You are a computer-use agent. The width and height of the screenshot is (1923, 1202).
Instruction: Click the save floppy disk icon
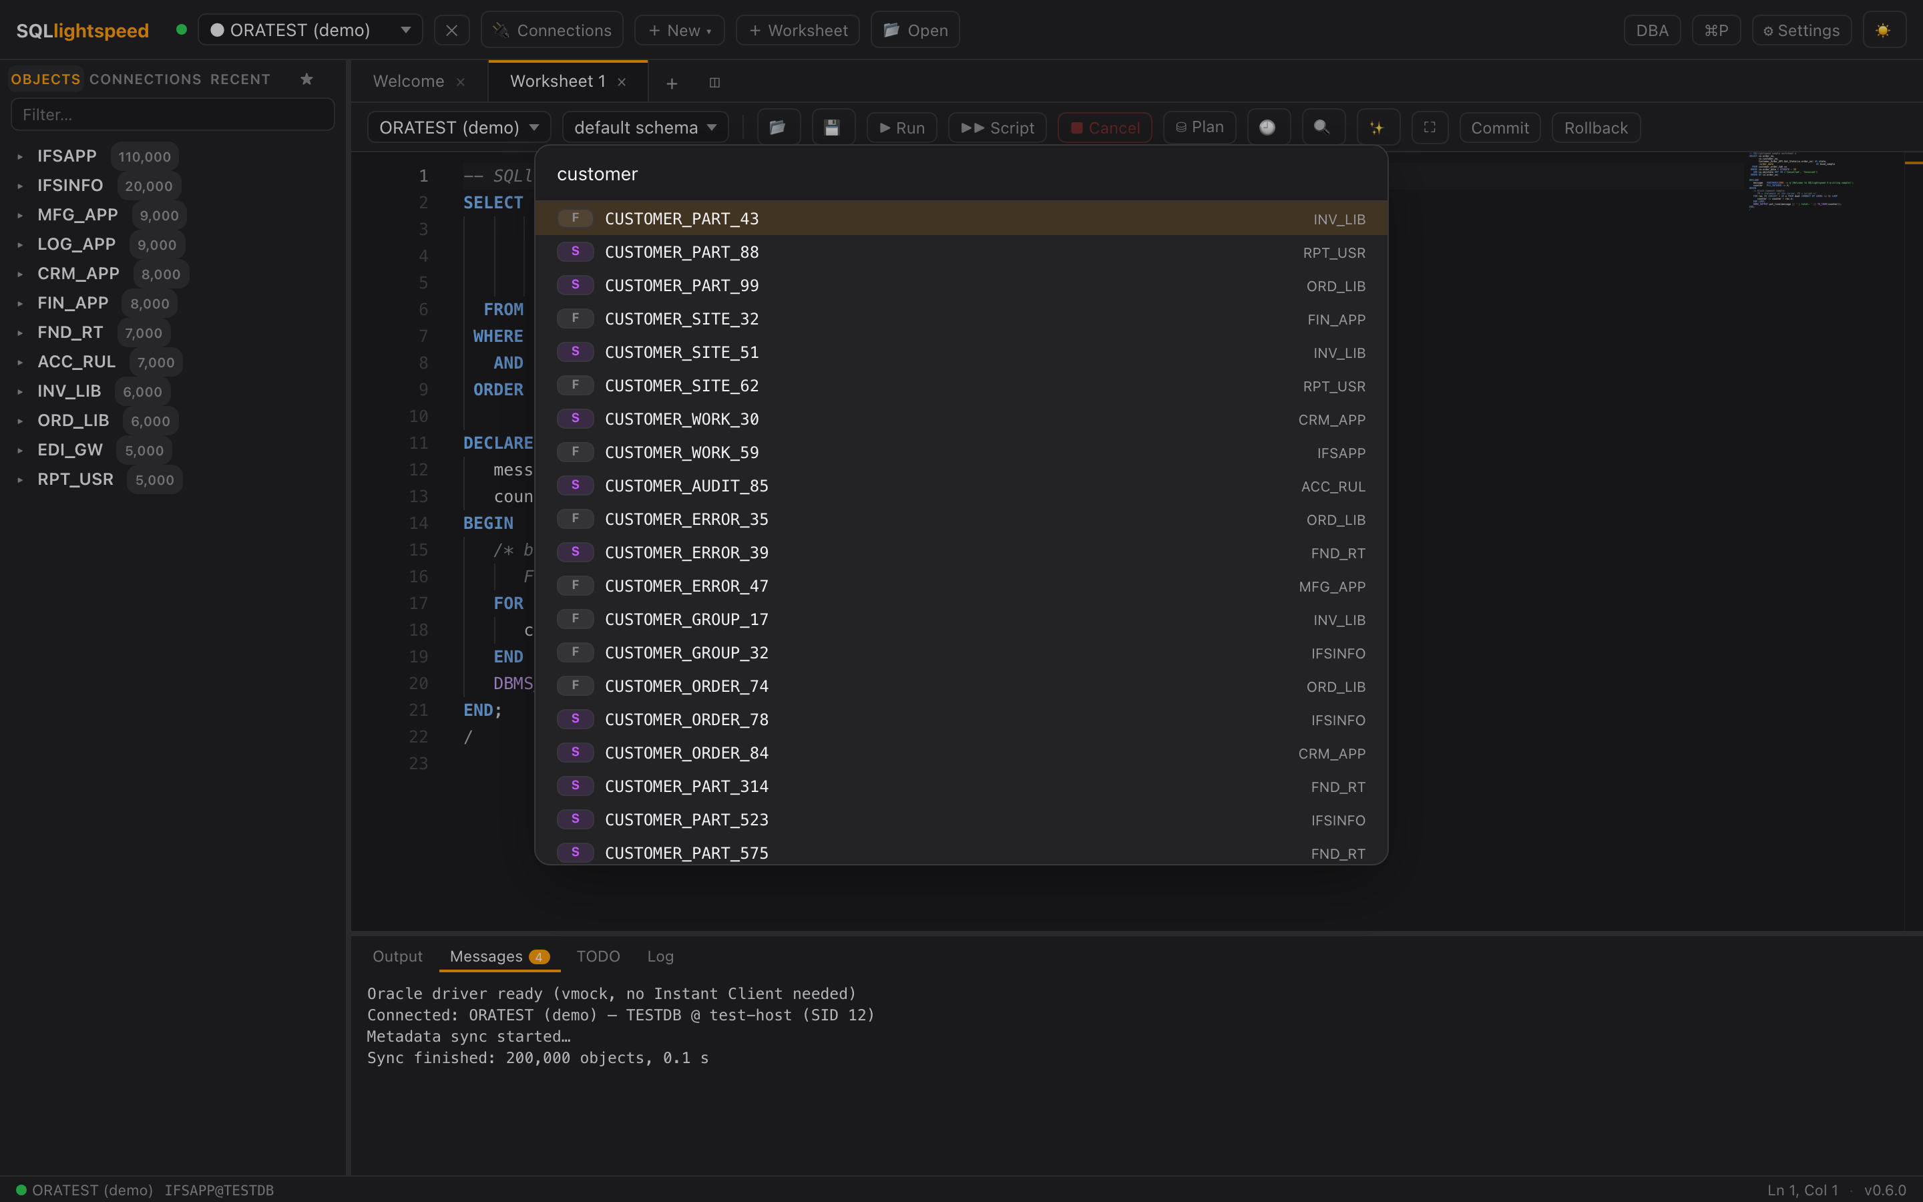tap(832, 127)
